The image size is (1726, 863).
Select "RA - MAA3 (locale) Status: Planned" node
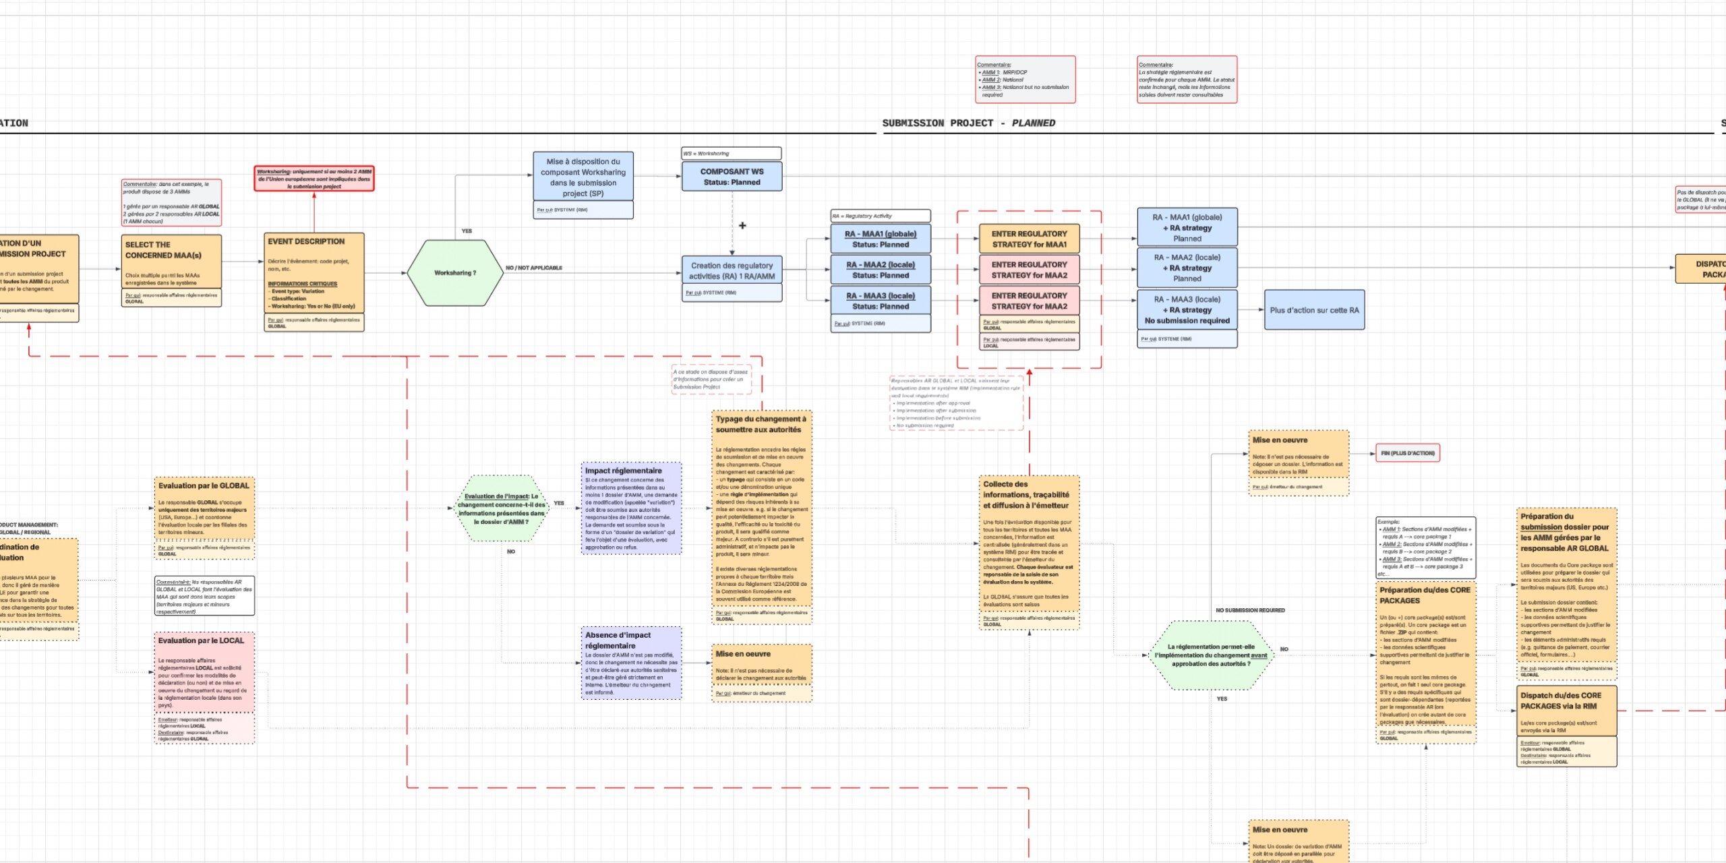(881, 301)
